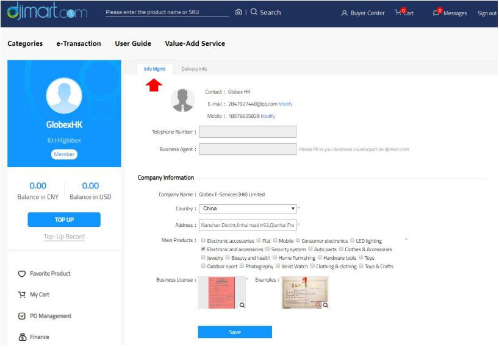
Task: Click the Favorite Product heart icon
Action: (x=22, y=274)
